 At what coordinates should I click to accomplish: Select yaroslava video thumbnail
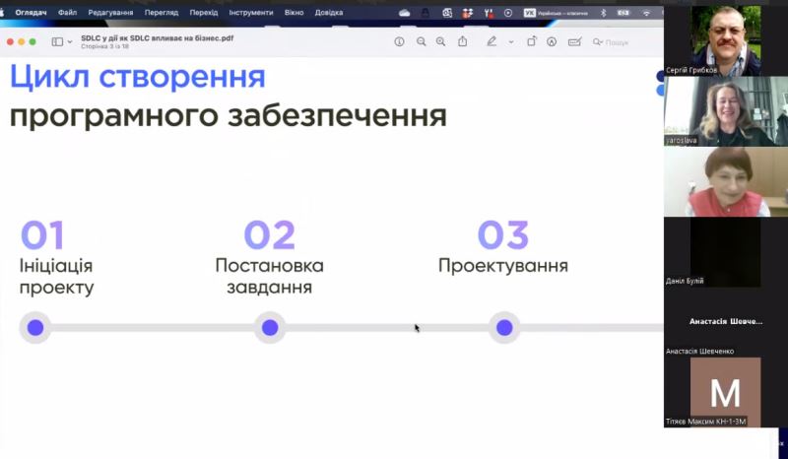point(726,111)
